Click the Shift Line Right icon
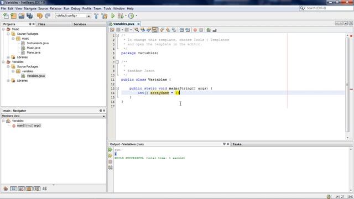The height and width of the screenshot is (199, 354). click(x=188, y=30)
